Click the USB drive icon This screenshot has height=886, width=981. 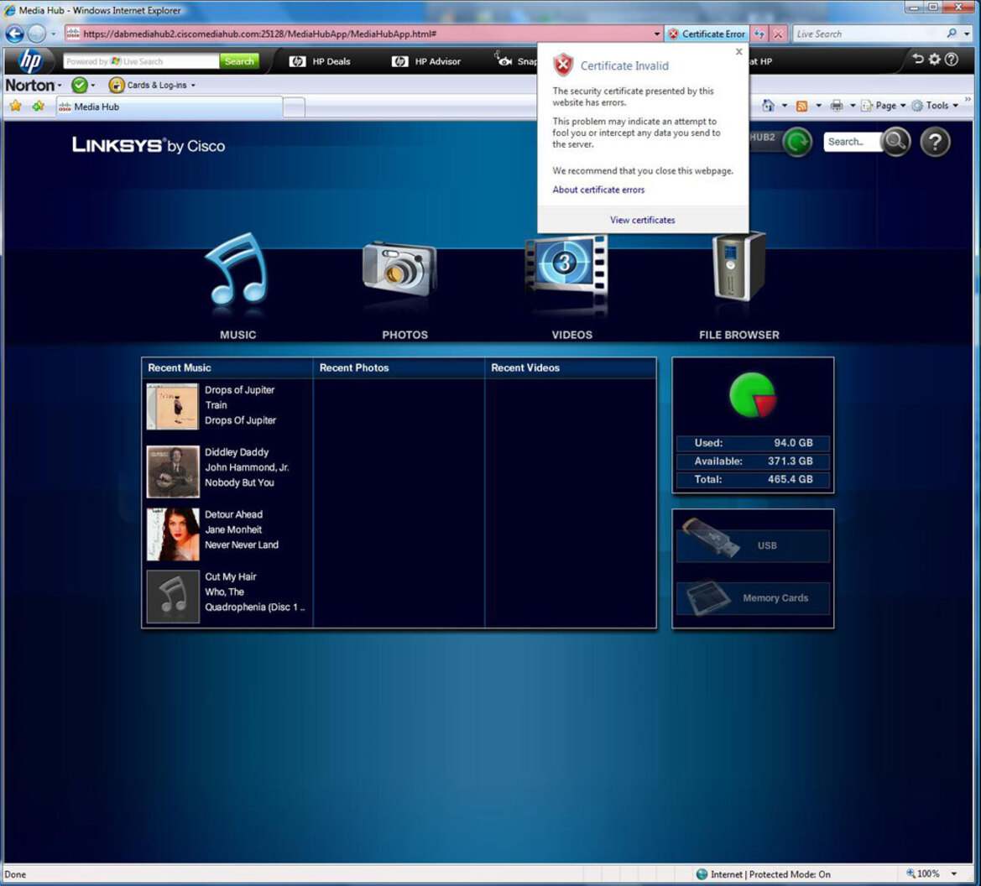[x=710, y=538]
